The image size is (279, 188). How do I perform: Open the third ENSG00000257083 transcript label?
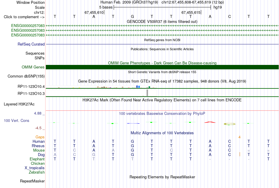coord(28,35)
